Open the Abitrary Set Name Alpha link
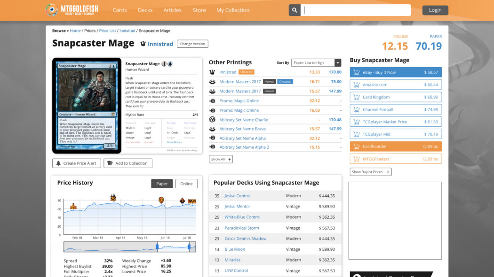The height and width of the screenshot is (277, 494). [243, 138]
